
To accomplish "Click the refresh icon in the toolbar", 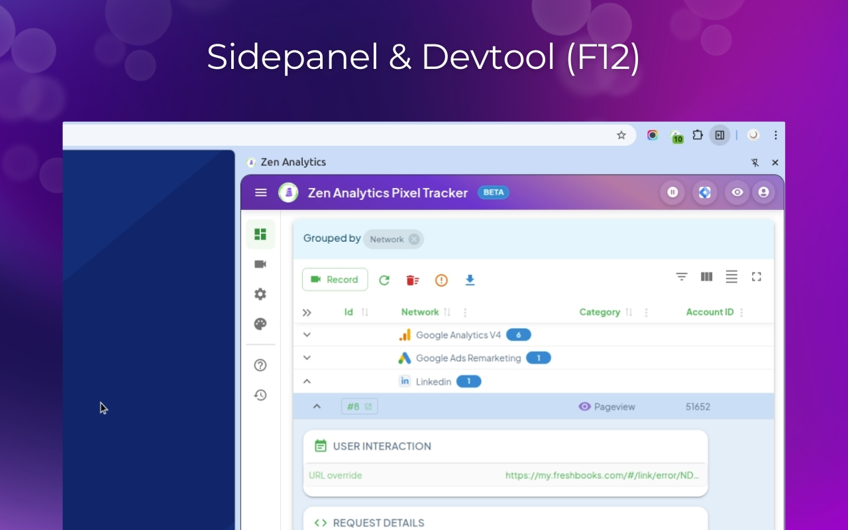I will pyautogui.click(x=384, y=280).
